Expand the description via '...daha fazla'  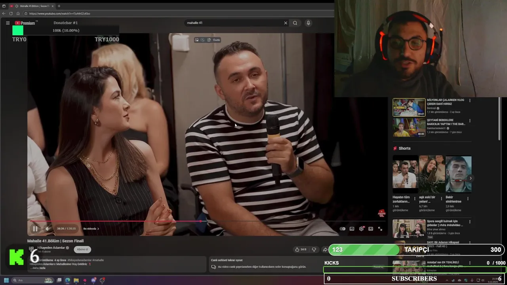tap(38, 268)
